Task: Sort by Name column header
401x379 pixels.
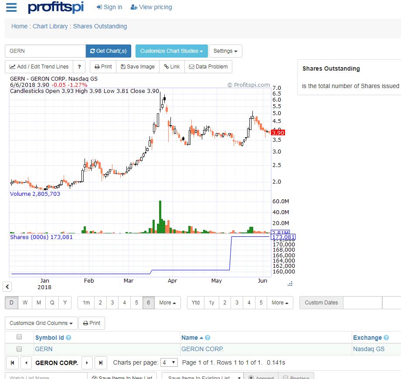Action: tap(190, 338)
